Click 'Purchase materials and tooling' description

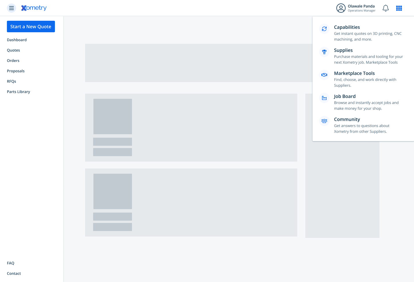[x=369, y=59]
